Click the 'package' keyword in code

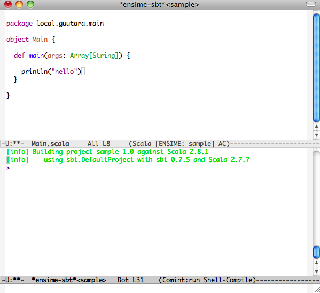click(x=19, y=24)
